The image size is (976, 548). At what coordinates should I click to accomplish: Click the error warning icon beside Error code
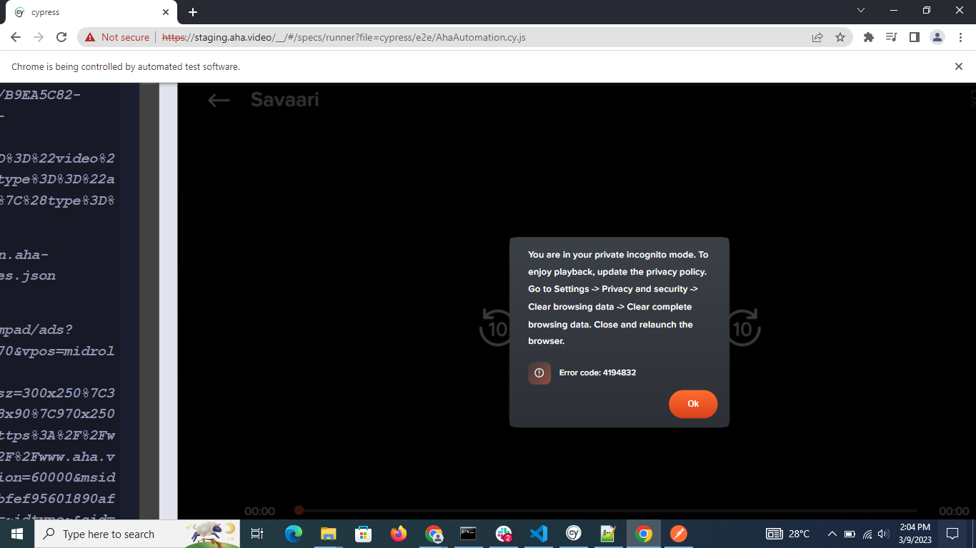click(x=539, y=372)
